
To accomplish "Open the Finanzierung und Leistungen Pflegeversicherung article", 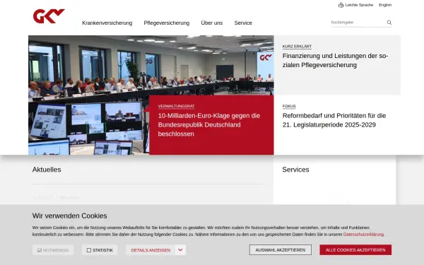I will coord(335,60).
